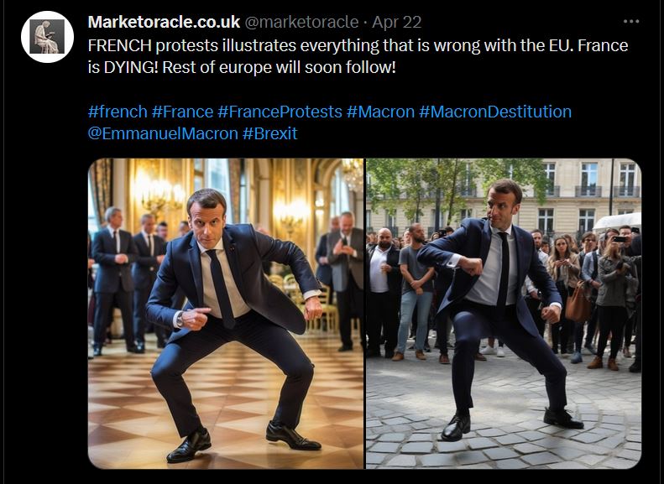
Task: Click the checkered floor in the left photo
Action: tap(126, 419)
